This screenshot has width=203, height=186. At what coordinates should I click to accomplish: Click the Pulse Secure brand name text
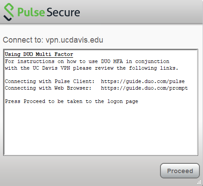click(49, 12)
